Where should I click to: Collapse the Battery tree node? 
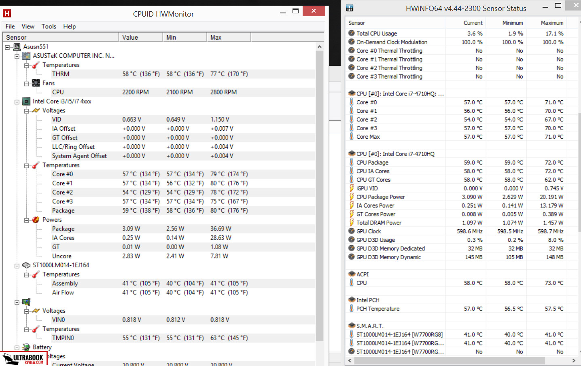coord(17,348)
